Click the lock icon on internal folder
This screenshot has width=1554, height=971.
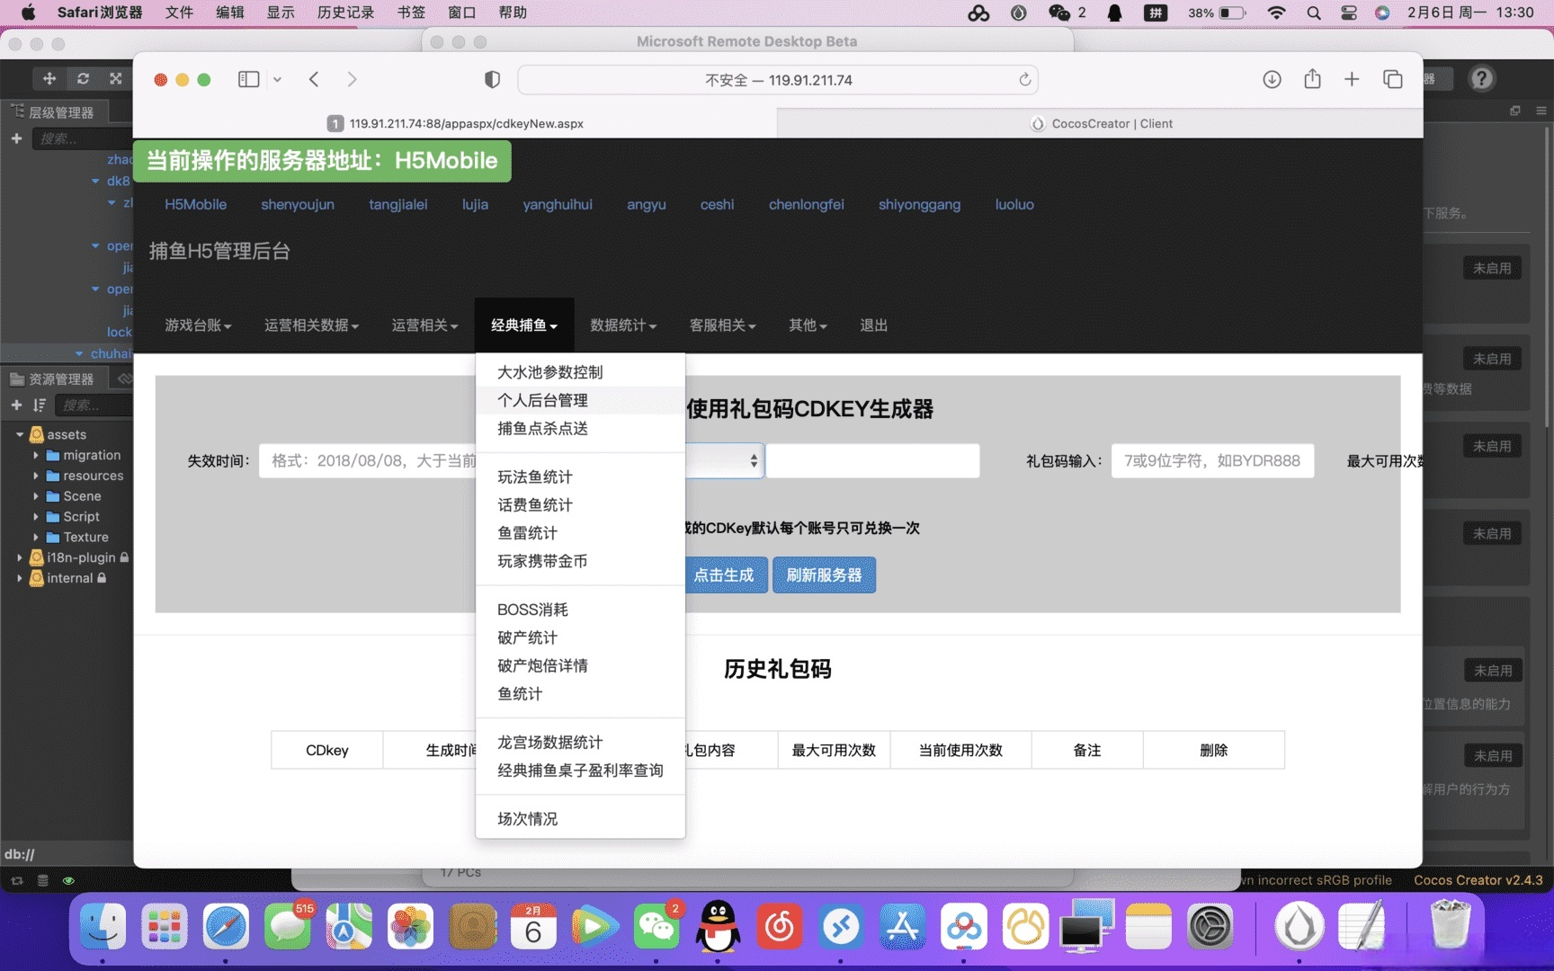coord(103,578)
